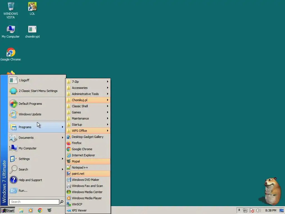Open WinSCP
This screenshot has width=285, height=214.
coord(88,204)
